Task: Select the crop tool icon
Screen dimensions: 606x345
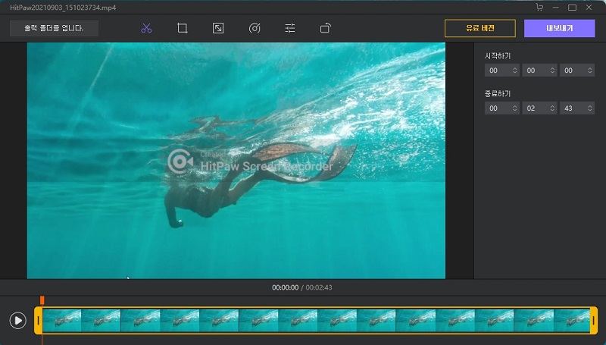Action: click(x=183, y=29)
